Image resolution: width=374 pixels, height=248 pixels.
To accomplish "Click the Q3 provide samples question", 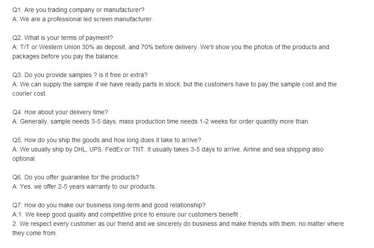I will 80,75.
